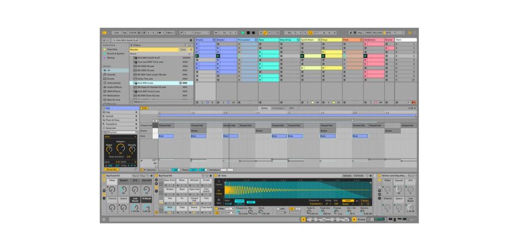Click the Stop button in transport

point(248,32)
